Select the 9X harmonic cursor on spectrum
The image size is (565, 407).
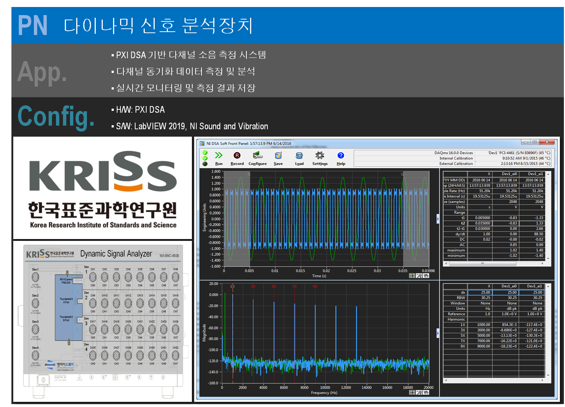coord(315,334)
